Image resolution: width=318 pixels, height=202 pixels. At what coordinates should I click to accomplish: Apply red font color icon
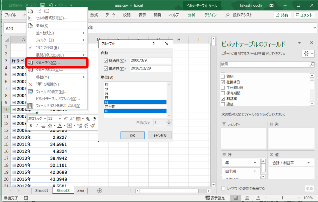click(x=60, y=126)
